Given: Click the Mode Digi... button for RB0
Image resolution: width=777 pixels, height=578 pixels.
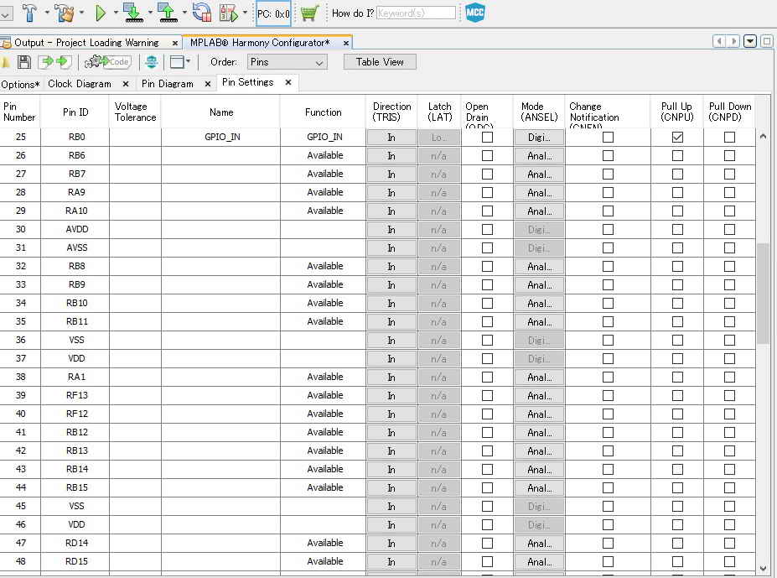Looking at the screenshot, I should tap(539, 138).
